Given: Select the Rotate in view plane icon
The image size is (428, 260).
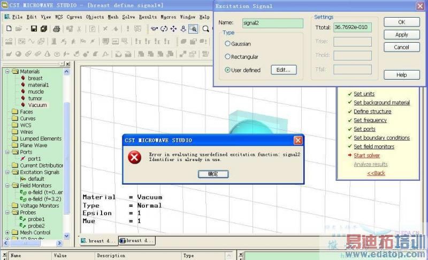Looking at the screenshot, I should point(164,28).
